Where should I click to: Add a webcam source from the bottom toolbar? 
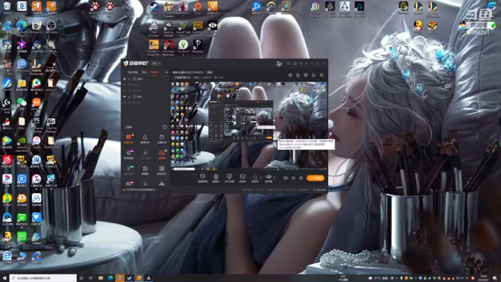216,178
